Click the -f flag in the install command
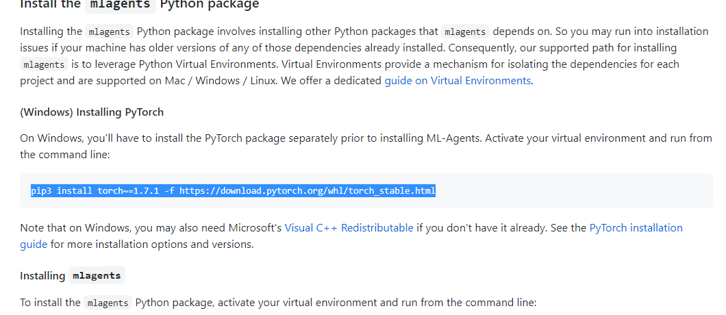Viewport: 726px width, 315px height. coord(169,191)
